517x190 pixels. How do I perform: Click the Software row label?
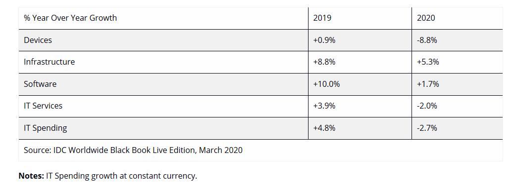tap(40, 84)
